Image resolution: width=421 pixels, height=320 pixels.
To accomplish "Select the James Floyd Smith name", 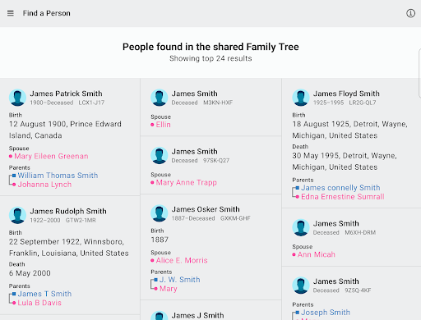I will (346, 94).
